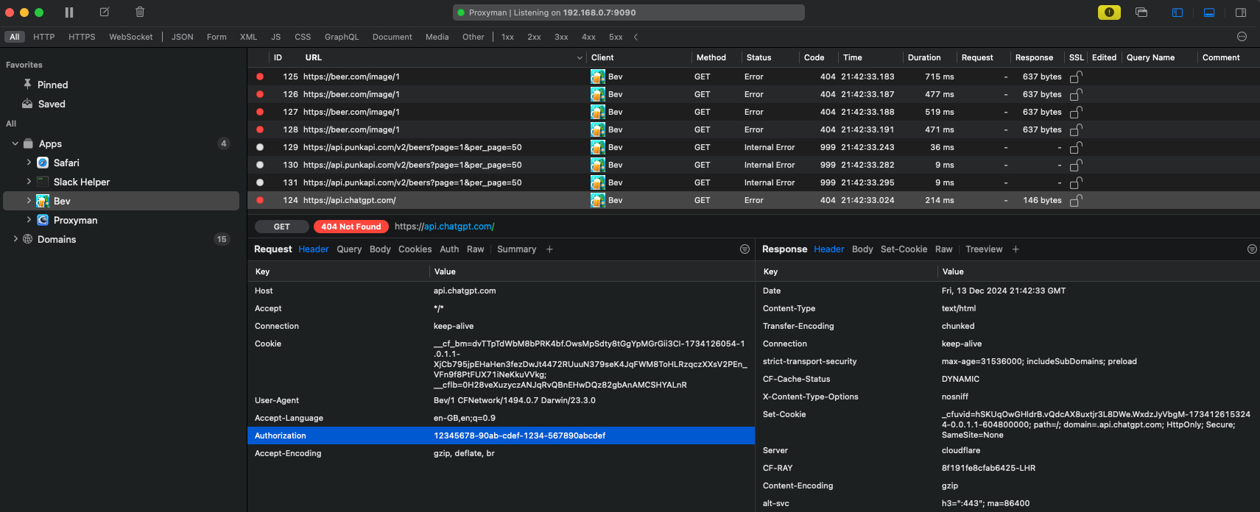Select the All filter
1260x512 pixels.
click(x=15, y=37)
